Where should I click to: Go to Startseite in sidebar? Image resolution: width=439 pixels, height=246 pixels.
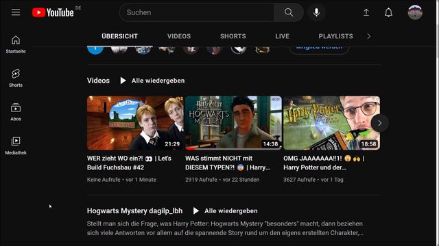[16, 44]
